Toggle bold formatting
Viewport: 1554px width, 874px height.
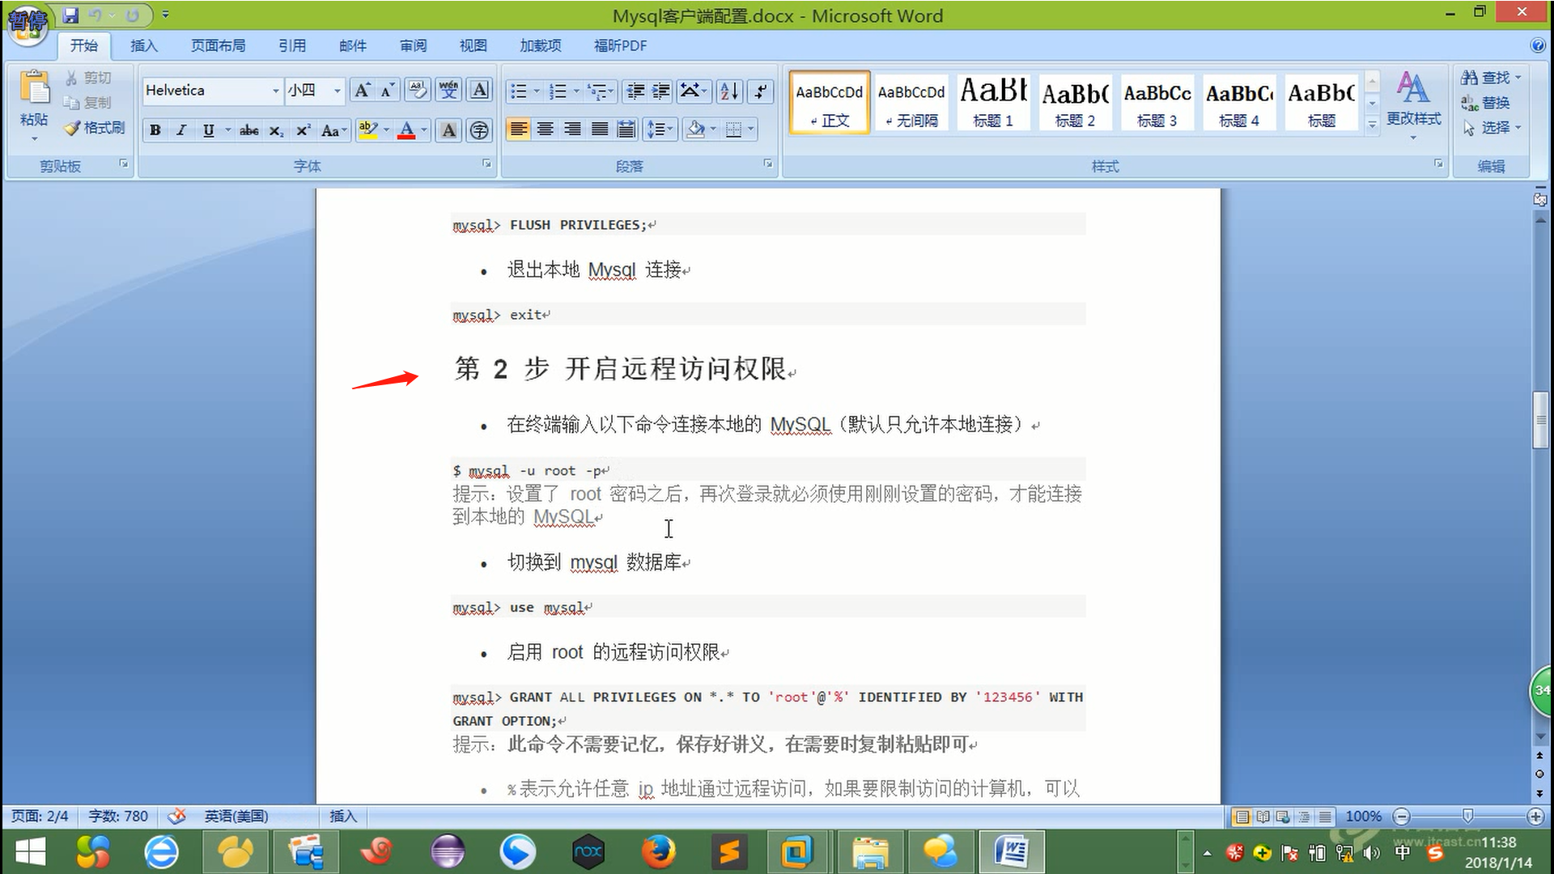[x=155, y=130]
